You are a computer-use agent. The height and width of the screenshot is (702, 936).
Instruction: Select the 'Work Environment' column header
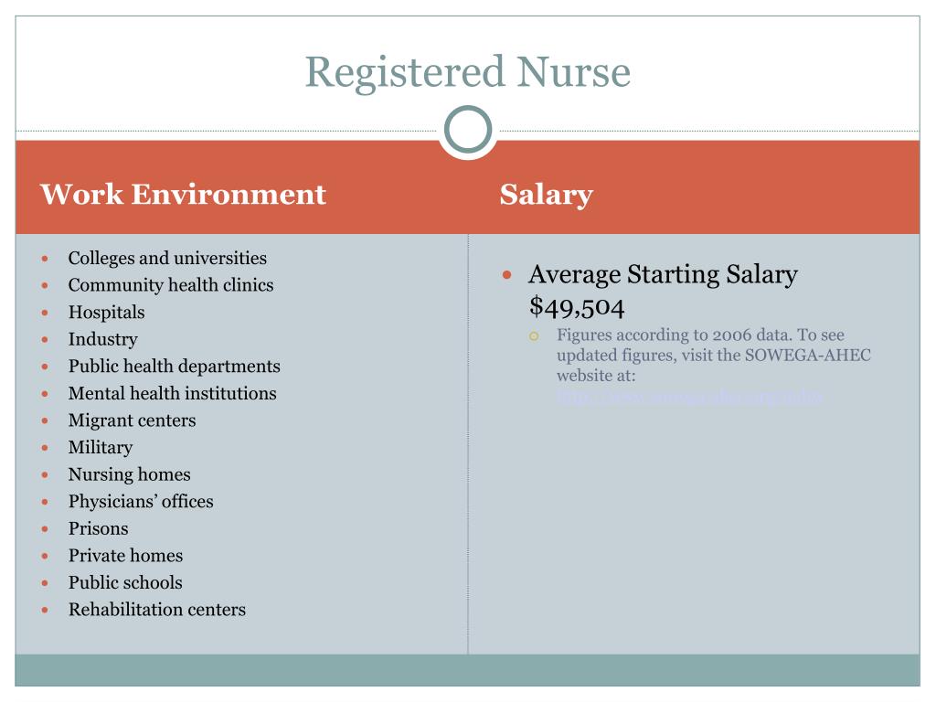tap(183, 195)
